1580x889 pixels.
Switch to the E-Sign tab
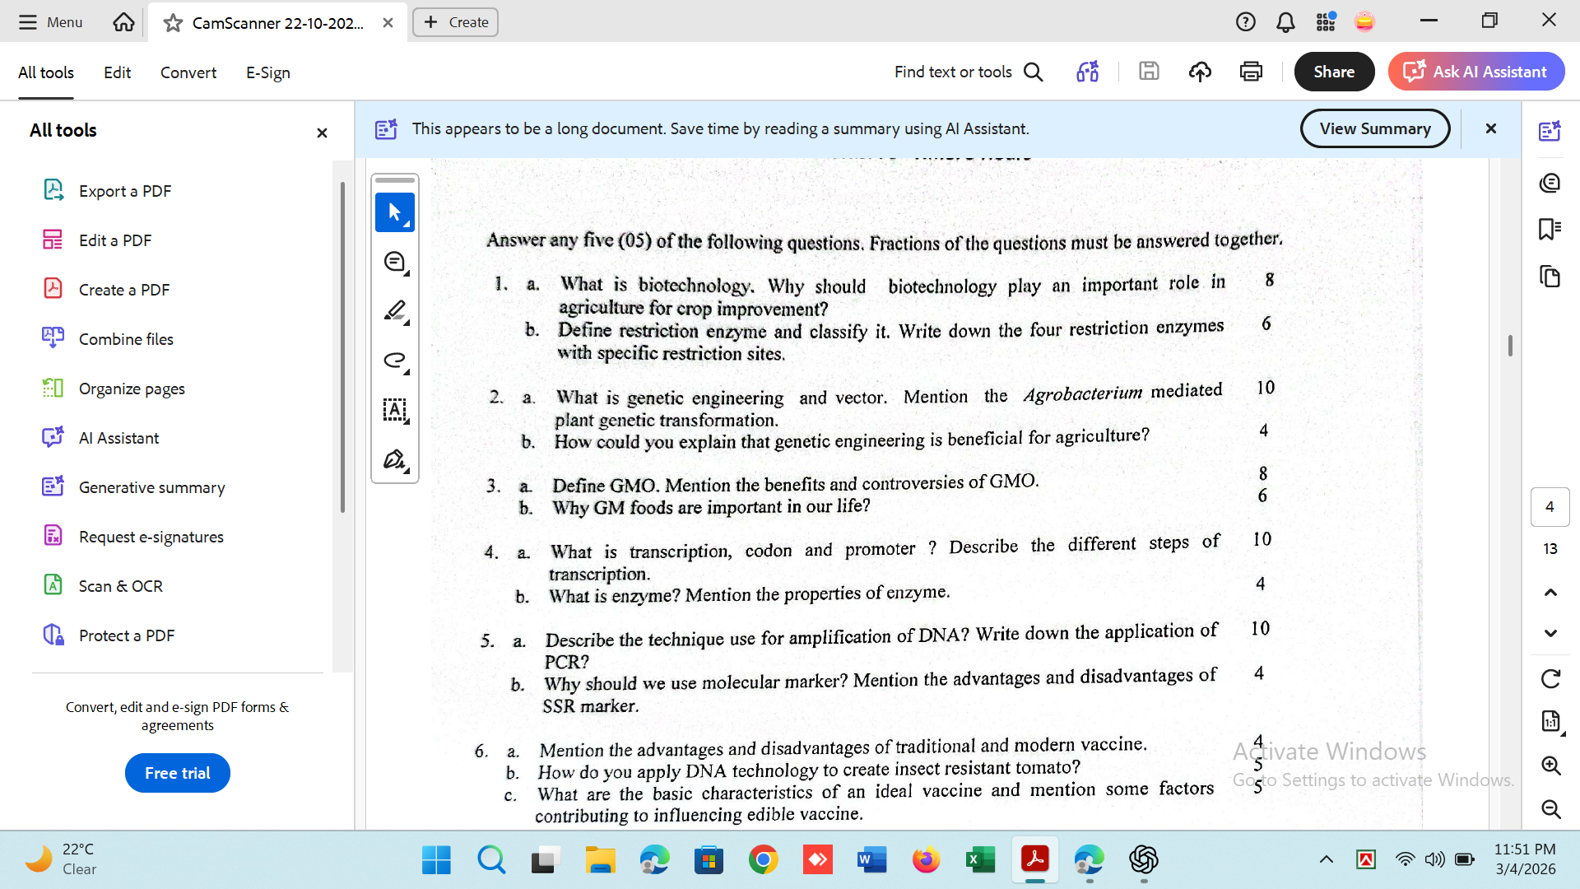tap(268, 72)
